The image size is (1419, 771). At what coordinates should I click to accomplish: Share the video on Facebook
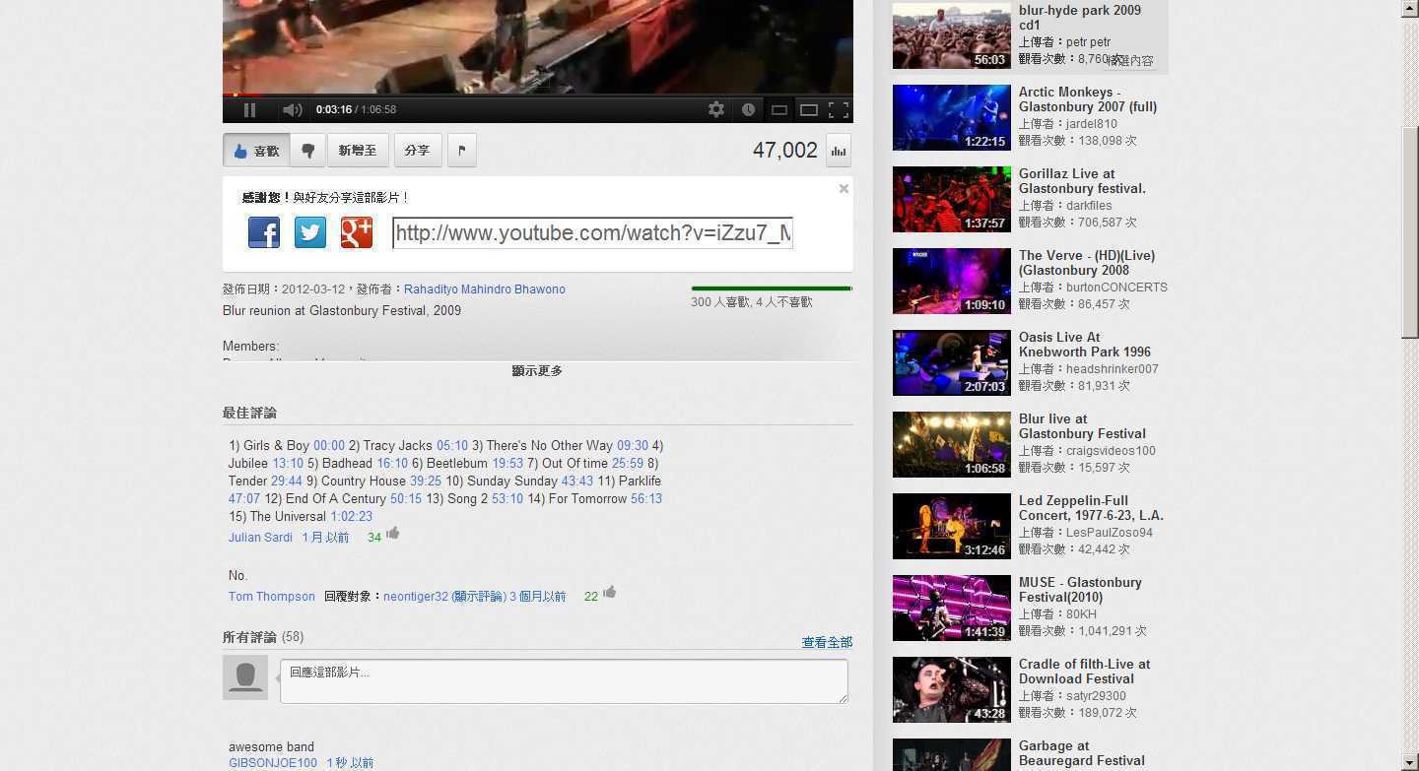pos(264,232)
